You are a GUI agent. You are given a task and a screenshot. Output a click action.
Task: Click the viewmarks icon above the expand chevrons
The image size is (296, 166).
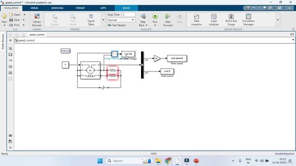tap(10, 142)
